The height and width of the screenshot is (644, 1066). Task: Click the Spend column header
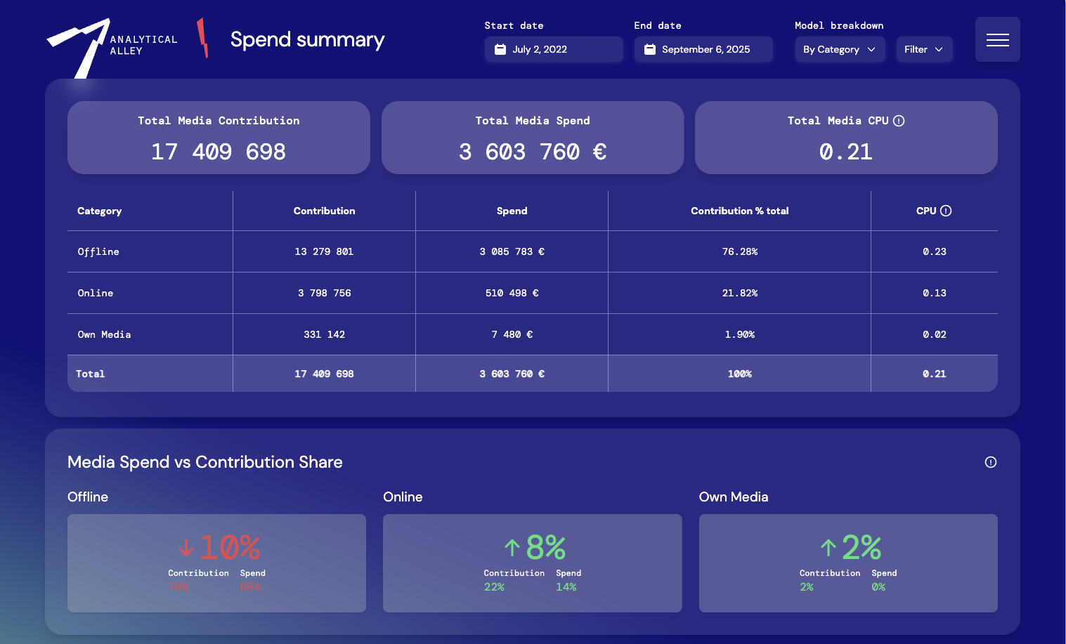(512, 211)
